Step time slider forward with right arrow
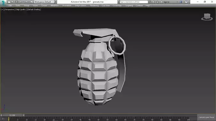The height and width of the screenshot is (121, 216). [x=24, y=115]
